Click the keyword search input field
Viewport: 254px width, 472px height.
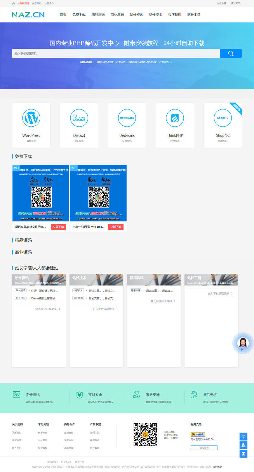pyautogui.click(x=116, y=53)
